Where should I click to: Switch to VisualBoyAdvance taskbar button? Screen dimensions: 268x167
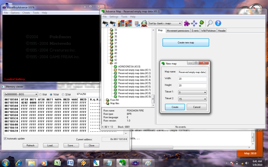(x=135, y=163)
